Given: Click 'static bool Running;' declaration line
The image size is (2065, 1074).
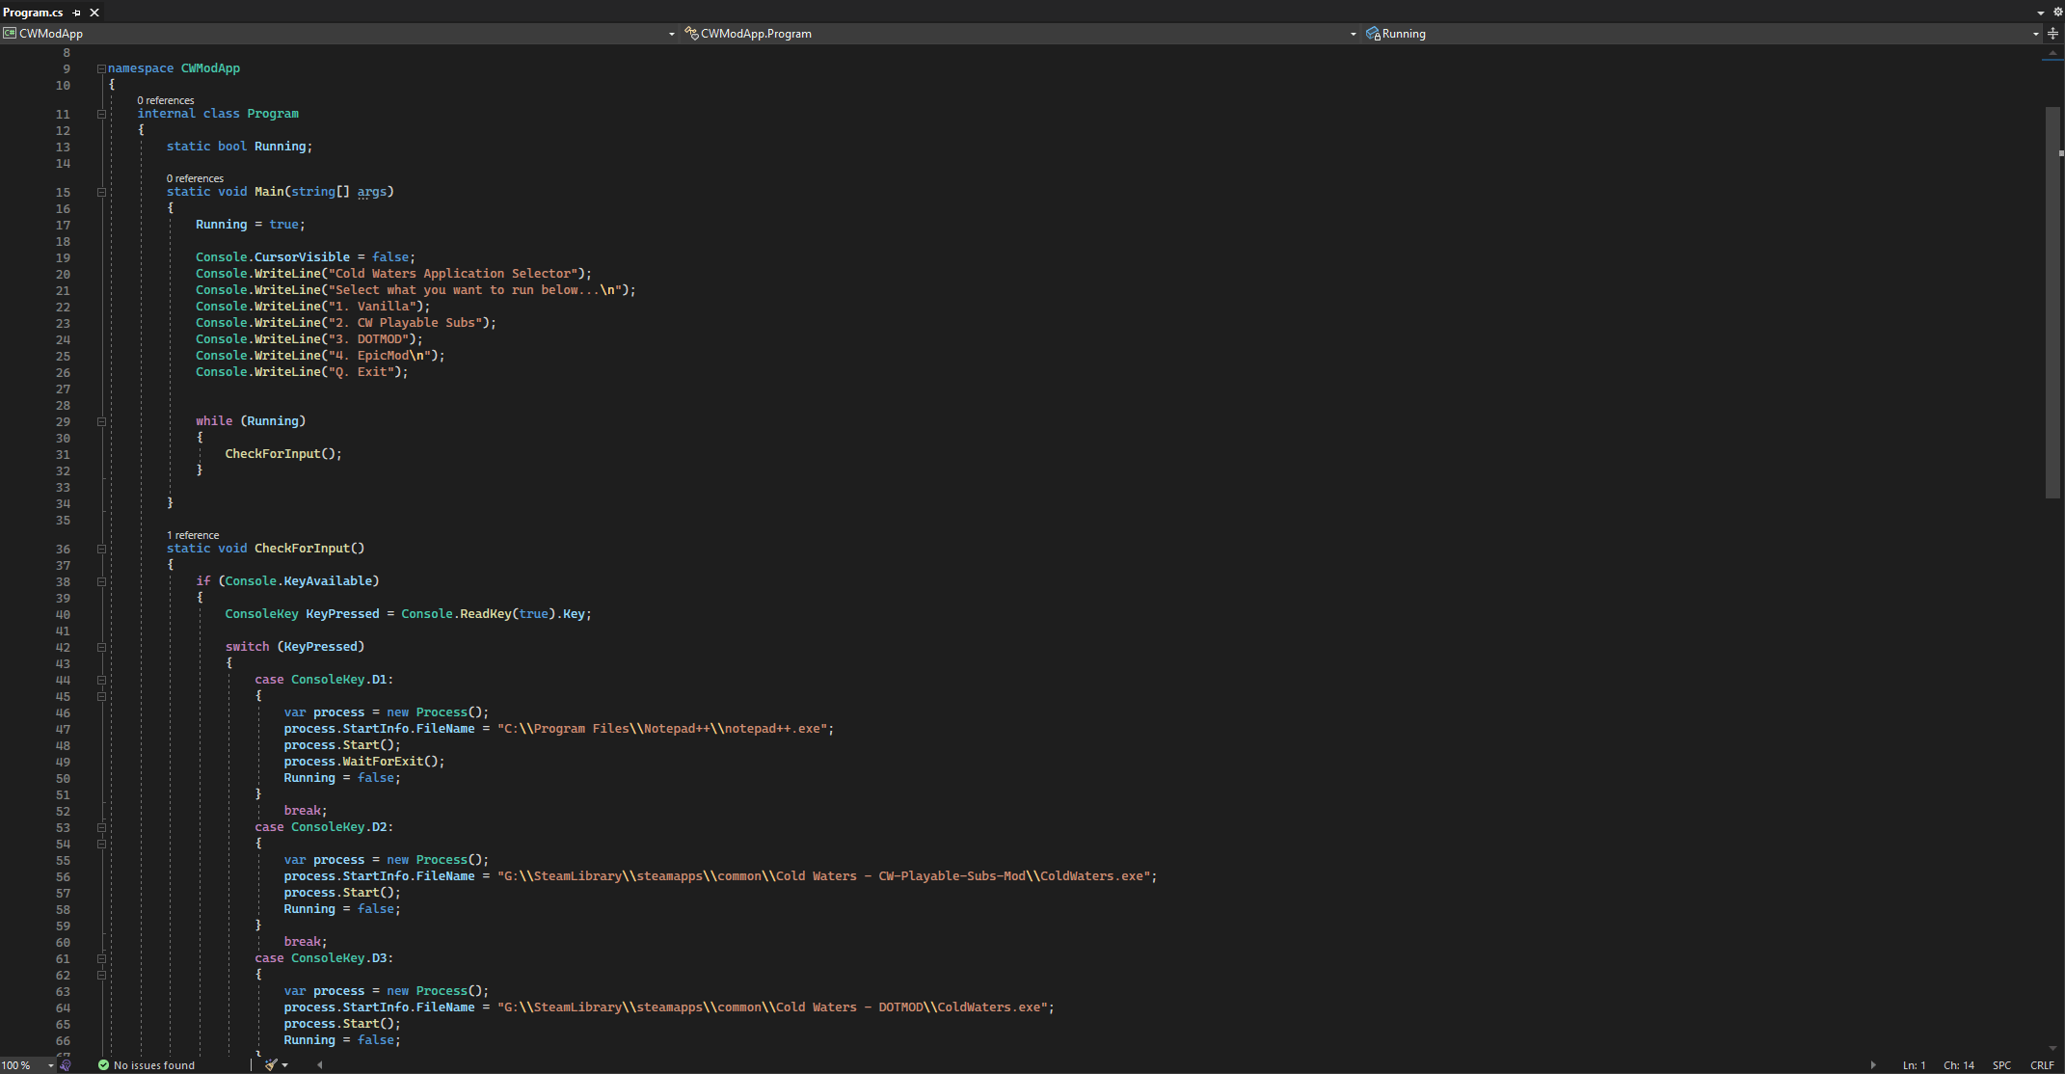Looking at the screenshot, I should click(239, 147).
